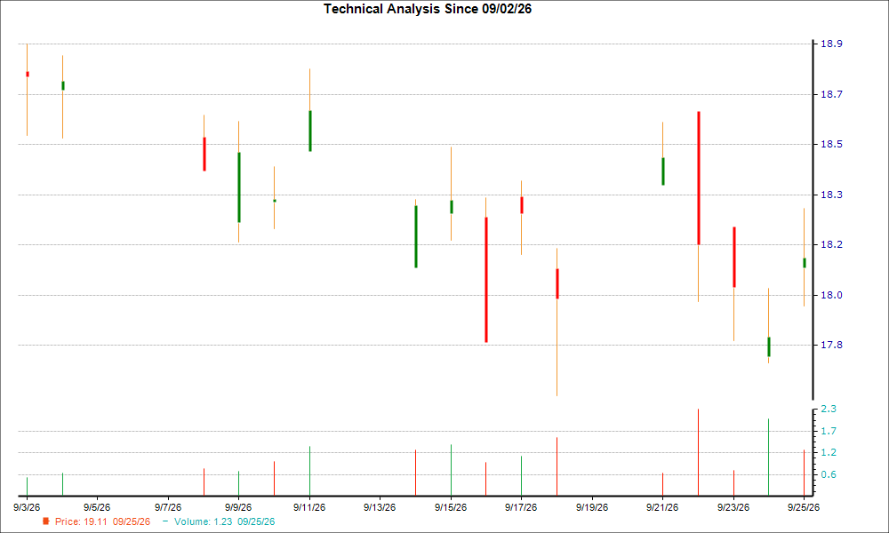Click the 1.7 volume axis label

click(829, 432)
